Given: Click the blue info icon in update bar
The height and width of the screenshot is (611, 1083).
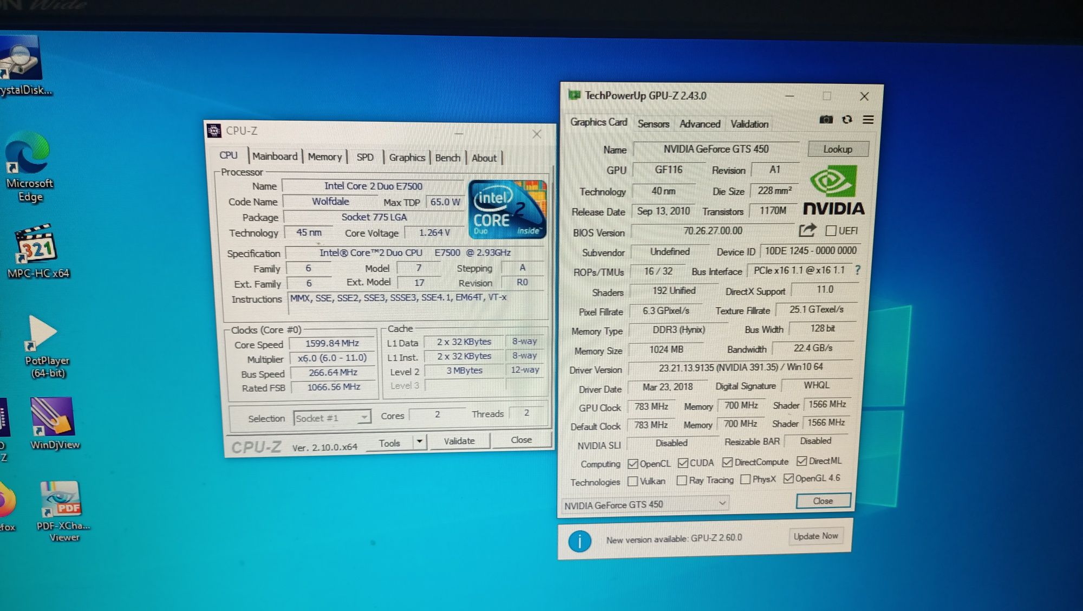Looking at the screenshot, I should (579, 541).
